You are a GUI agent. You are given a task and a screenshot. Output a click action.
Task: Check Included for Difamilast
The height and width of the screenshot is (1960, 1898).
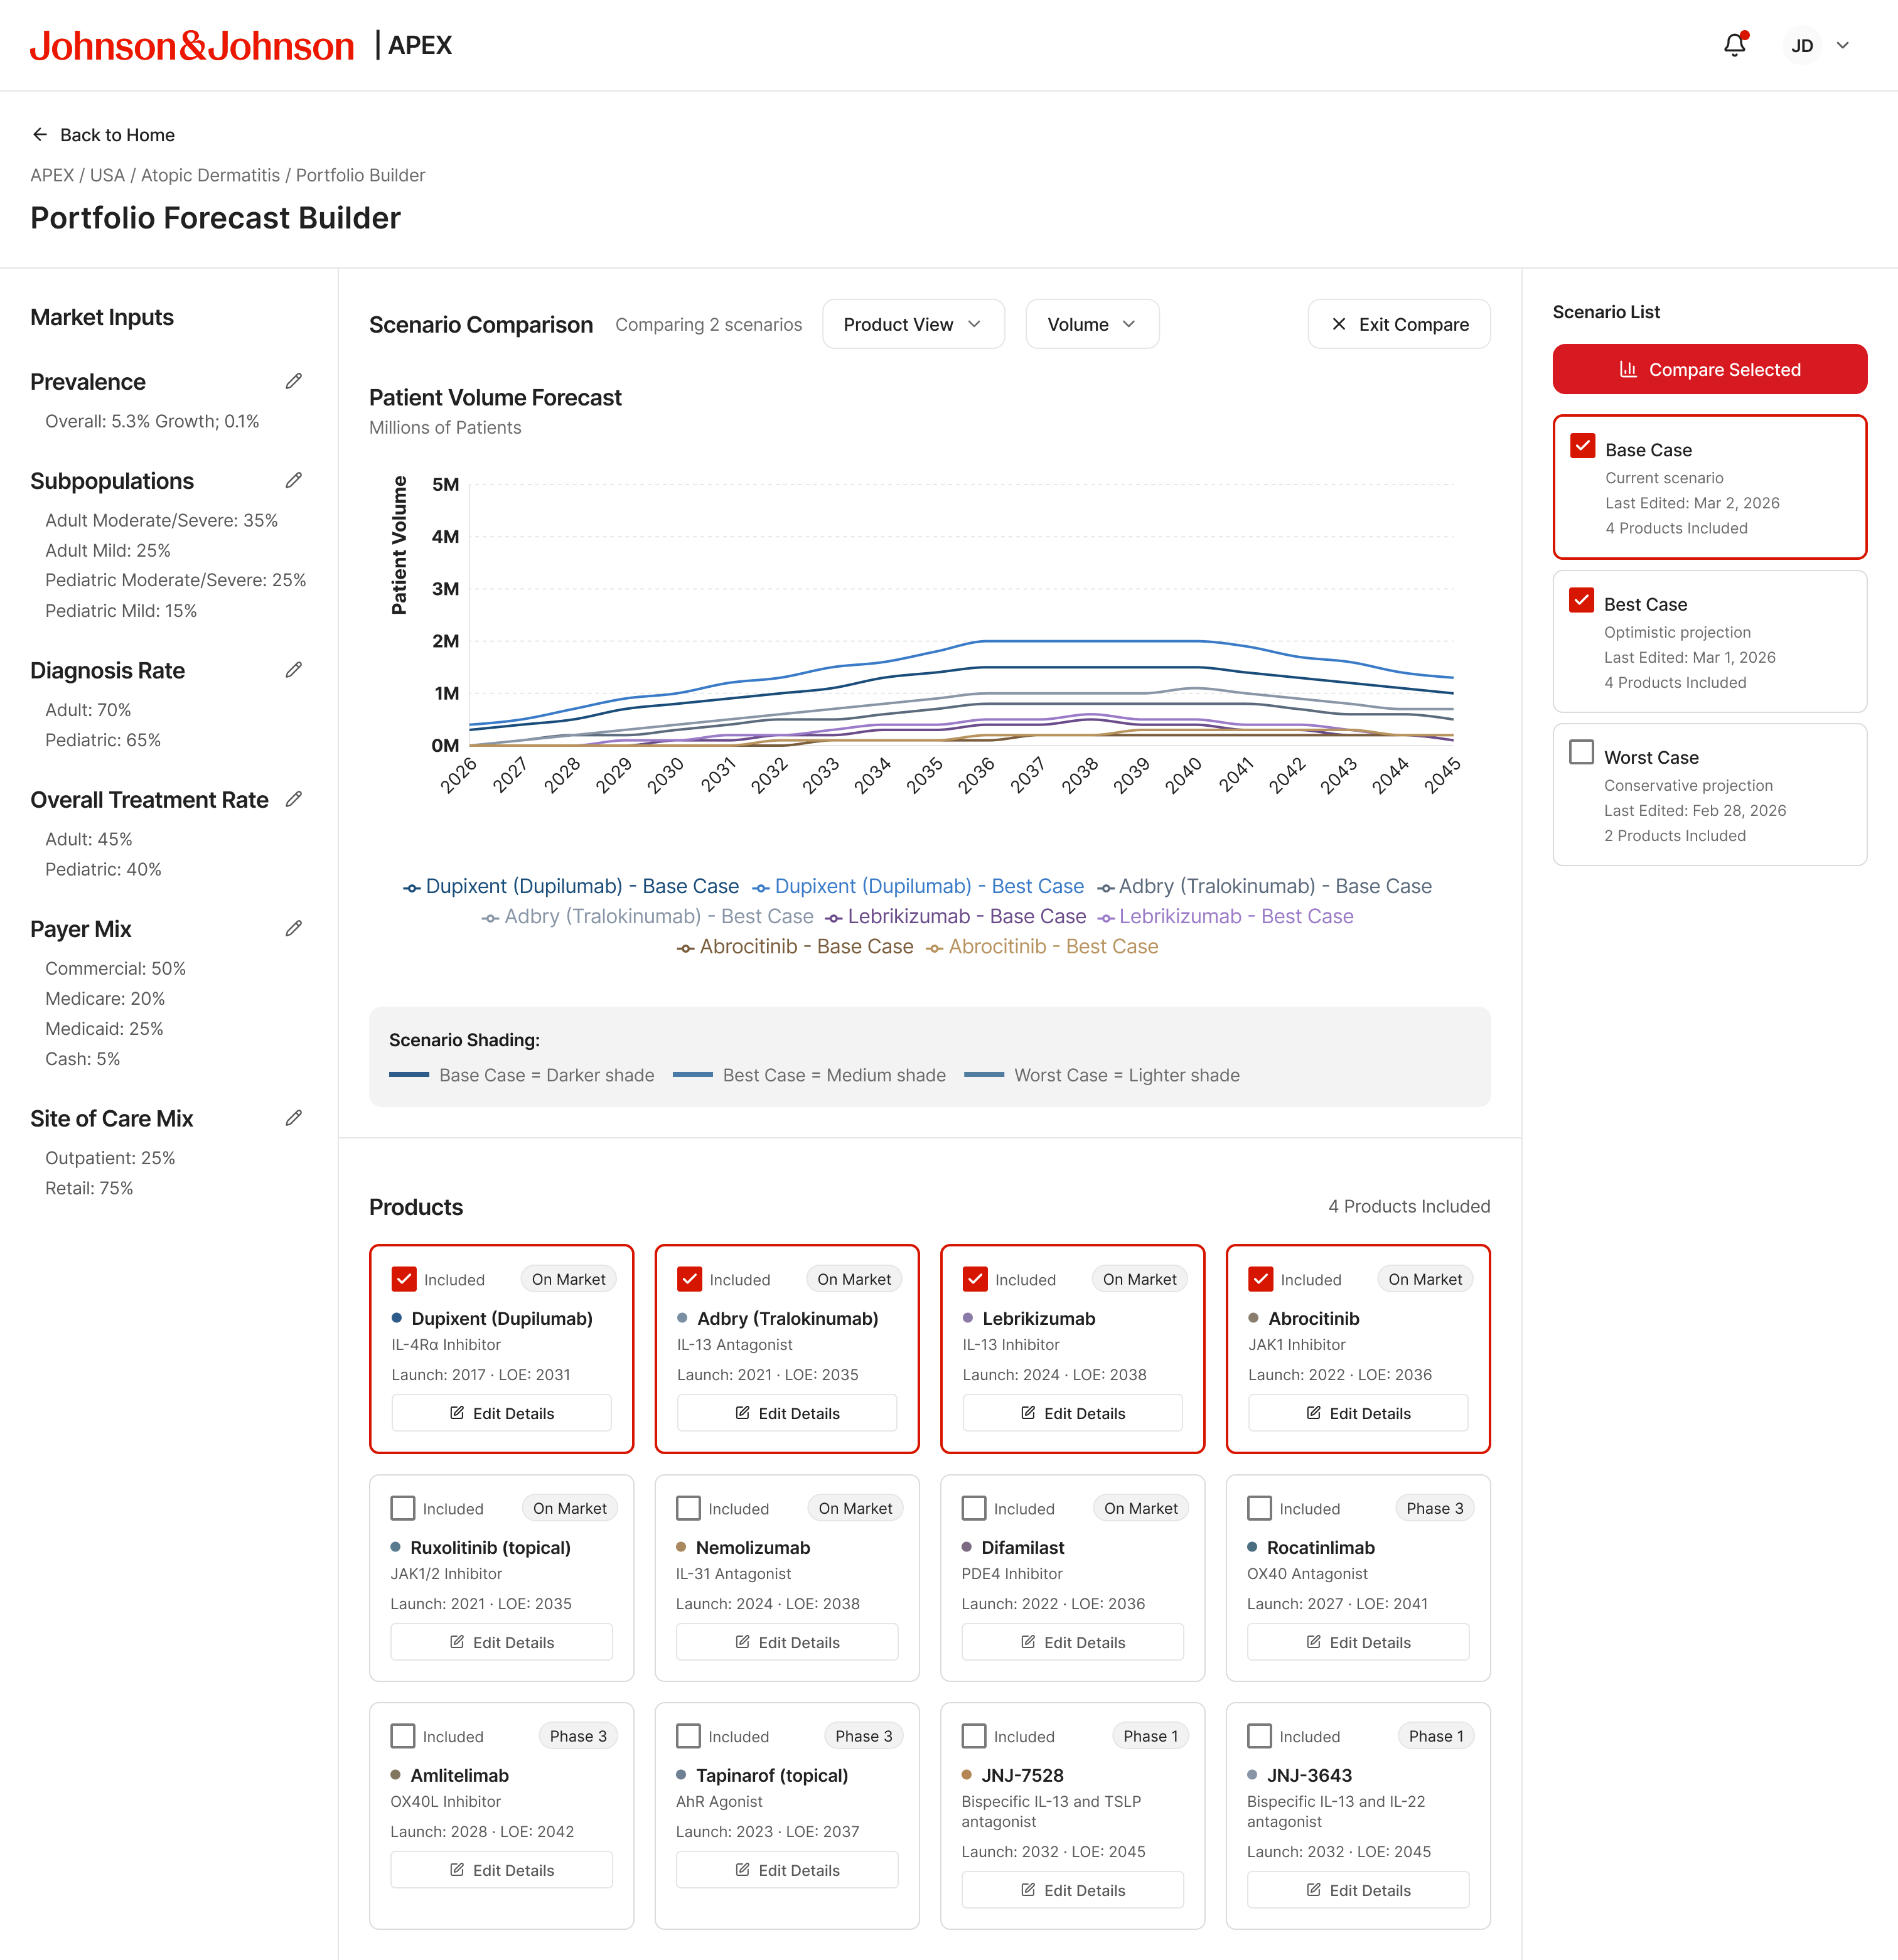coord(974,1508)
